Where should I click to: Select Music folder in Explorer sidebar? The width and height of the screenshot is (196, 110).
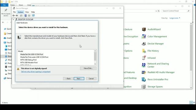[8, 60]
